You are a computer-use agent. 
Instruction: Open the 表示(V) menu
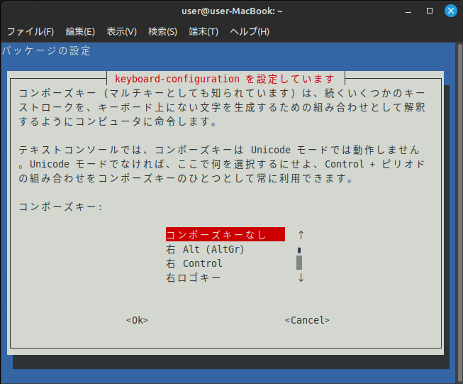[x=121, y=32]
